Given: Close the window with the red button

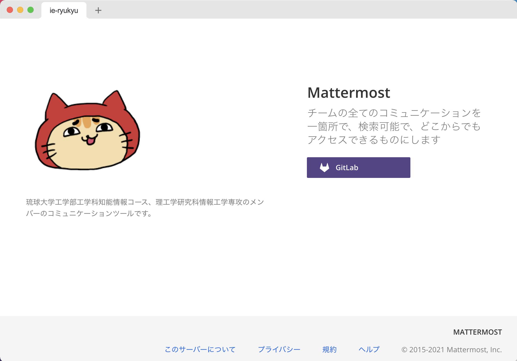Looking at the screenshot, I should tap(10, 10).
